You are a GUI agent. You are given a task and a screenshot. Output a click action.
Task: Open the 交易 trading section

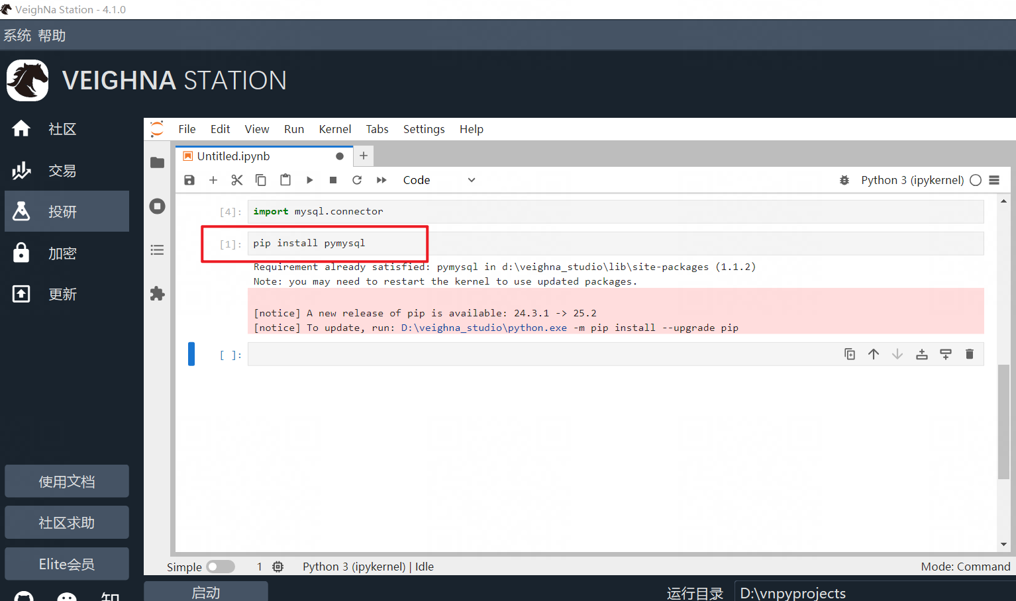66,170
